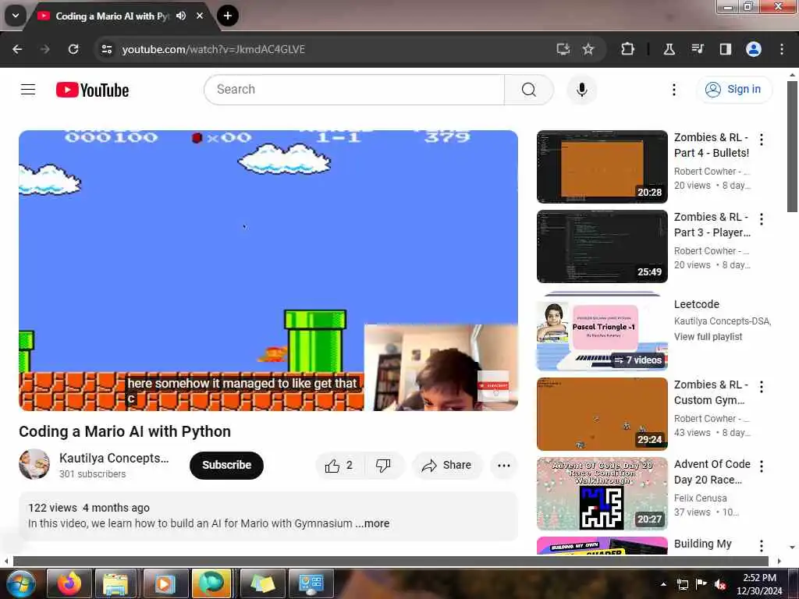Open a new browser tab
Screen dimensions: 799x599
(x=228, y=16)
